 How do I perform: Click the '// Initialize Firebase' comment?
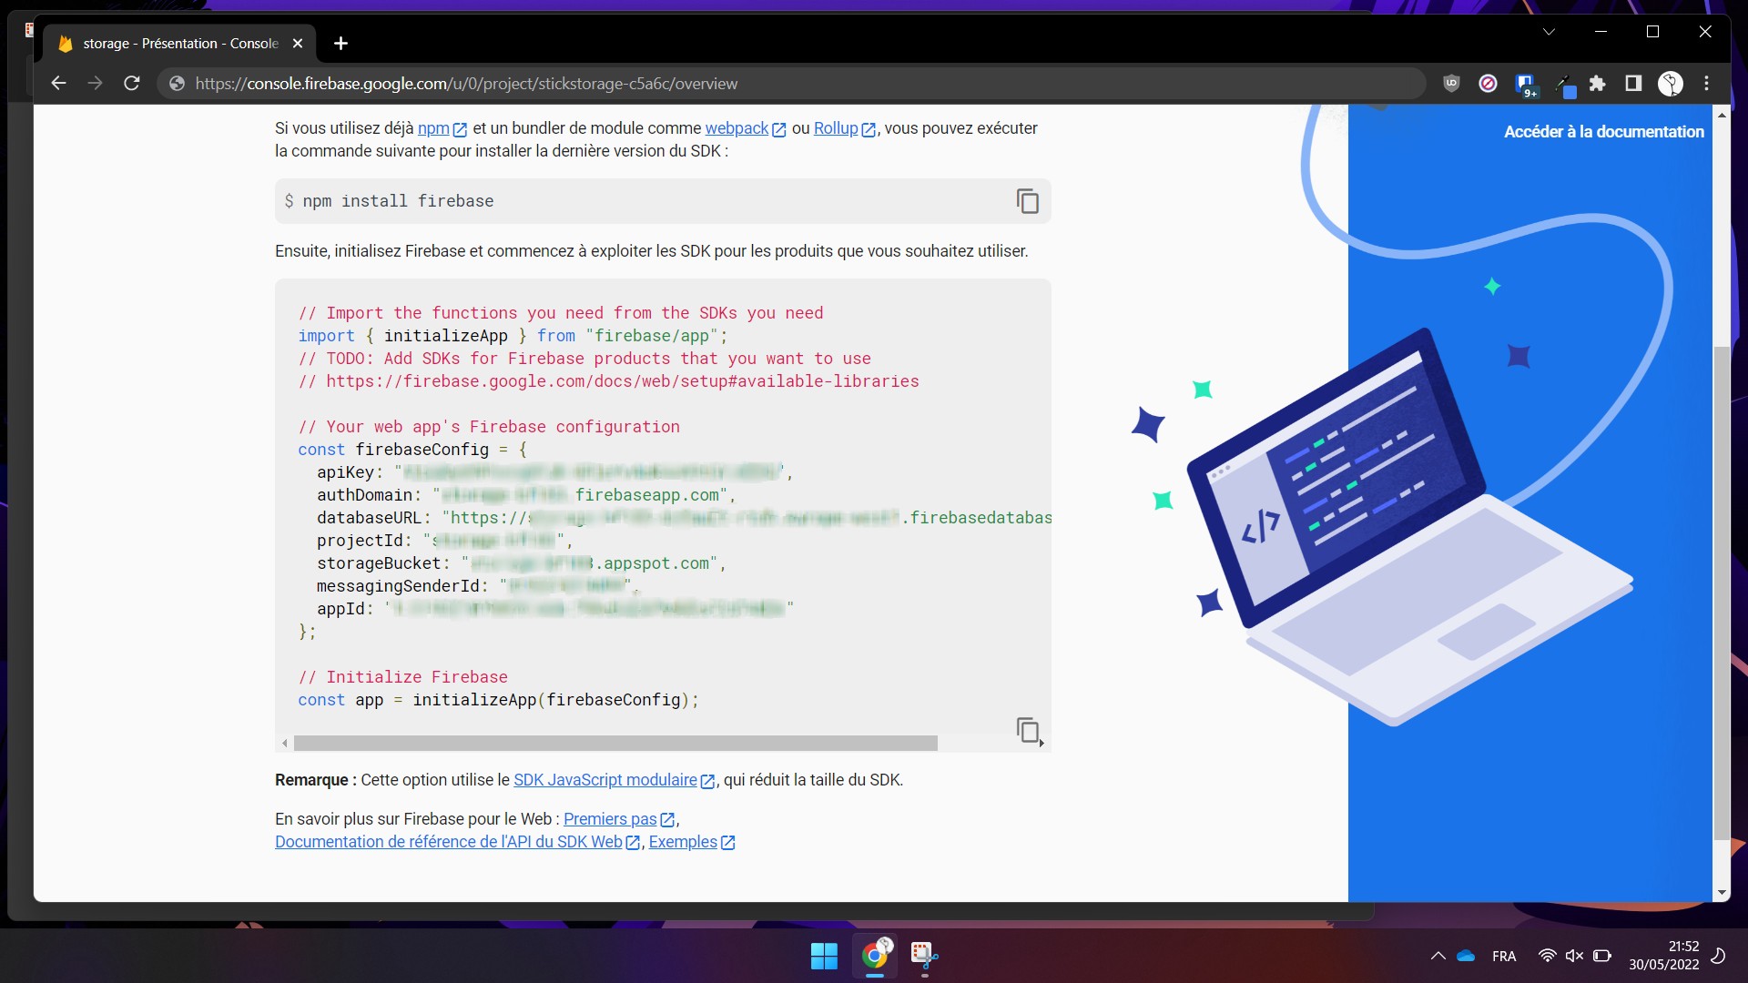pos(402,677)
